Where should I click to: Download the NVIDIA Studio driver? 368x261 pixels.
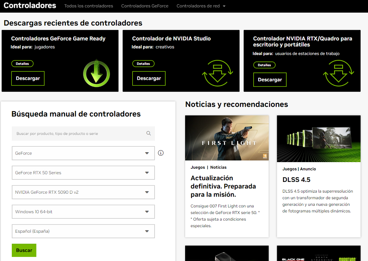(x=149, y=78)
